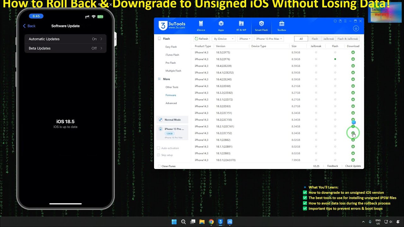
Task: Open Easy Flash in sidebar
Action: 171,47
